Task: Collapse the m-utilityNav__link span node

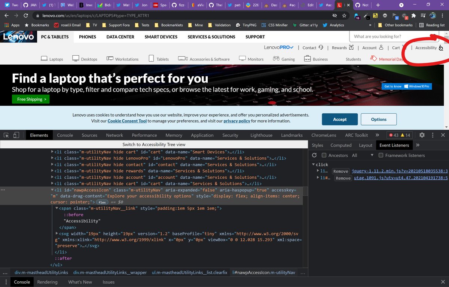Action: tap(57, 208)
